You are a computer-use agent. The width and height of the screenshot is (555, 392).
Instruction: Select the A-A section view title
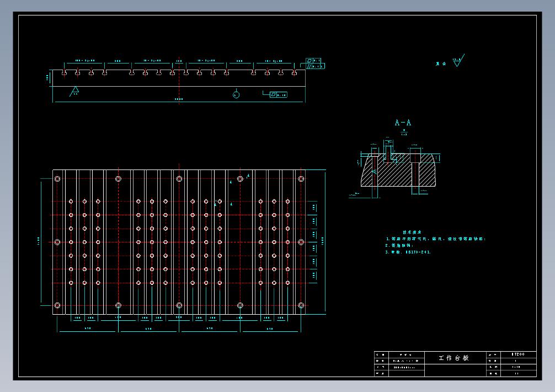click(x=403, y=123)
